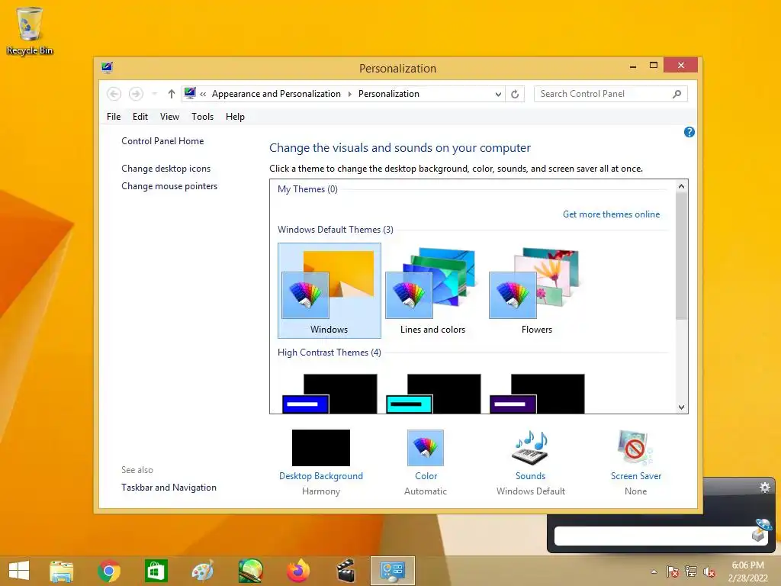Select the Lines and colors theme
Image resolution: width=781 pixels, height=586 pixels.
(x=433, y=291)
